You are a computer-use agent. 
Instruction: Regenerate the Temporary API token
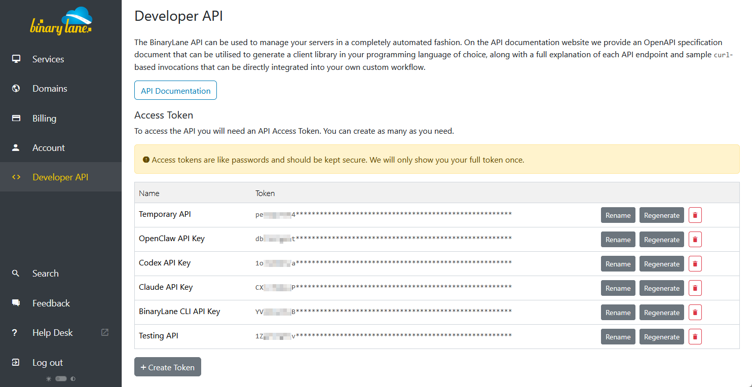coord(662,215)
